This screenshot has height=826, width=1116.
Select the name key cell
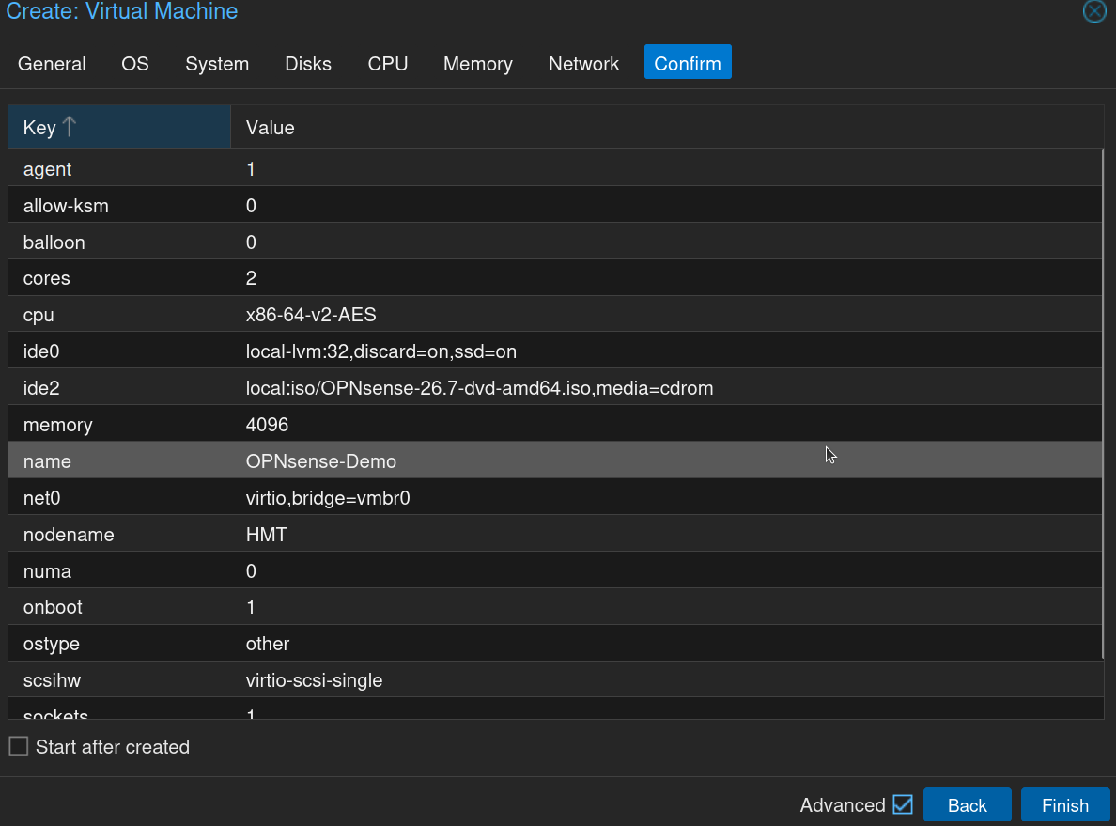coord(119,460)
